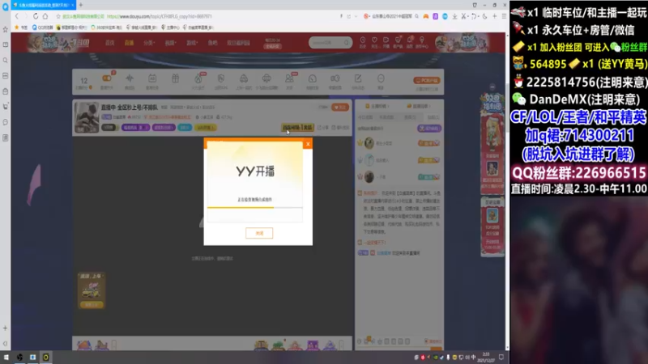648x364 pixels.
Task: Click the orange PC客户端 button
Action: (x=427, y=80)
